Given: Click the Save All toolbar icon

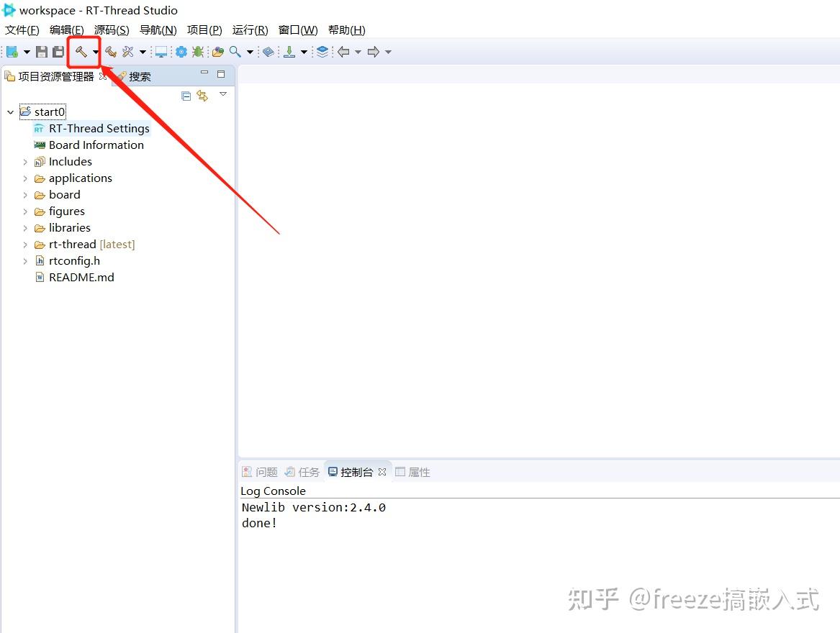Looking at the screenshot, I should (58, 51).
